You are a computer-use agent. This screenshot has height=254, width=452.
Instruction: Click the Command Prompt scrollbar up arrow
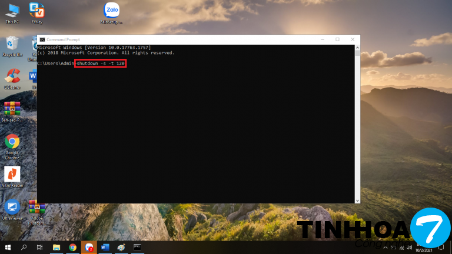click(x=357, y=47)
